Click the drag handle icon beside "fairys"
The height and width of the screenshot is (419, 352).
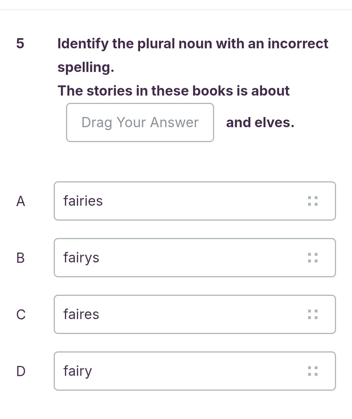[x=312, y=258]
